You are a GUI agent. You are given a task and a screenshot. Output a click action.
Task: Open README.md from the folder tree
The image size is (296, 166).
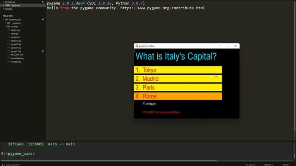click(17, 55)
